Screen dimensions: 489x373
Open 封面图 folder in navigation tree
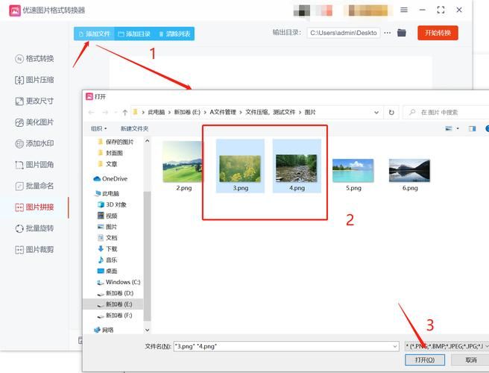(110, 153)
